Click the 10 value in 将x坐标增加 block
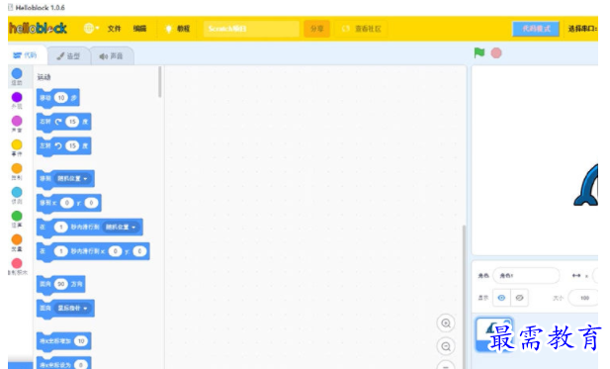Screen dimensions: 610x369 click(x=81, y=341)
